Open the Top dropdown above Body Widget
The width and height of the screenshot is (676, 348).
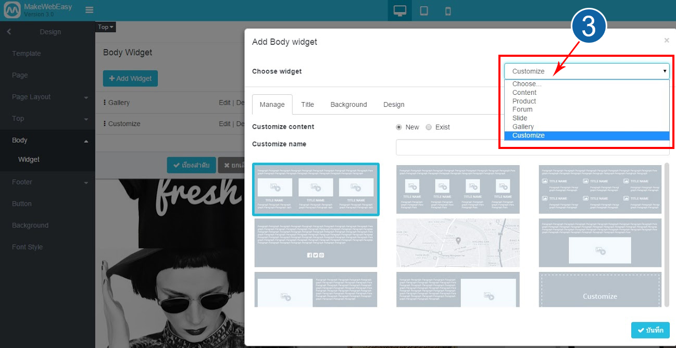click(105, 27)
